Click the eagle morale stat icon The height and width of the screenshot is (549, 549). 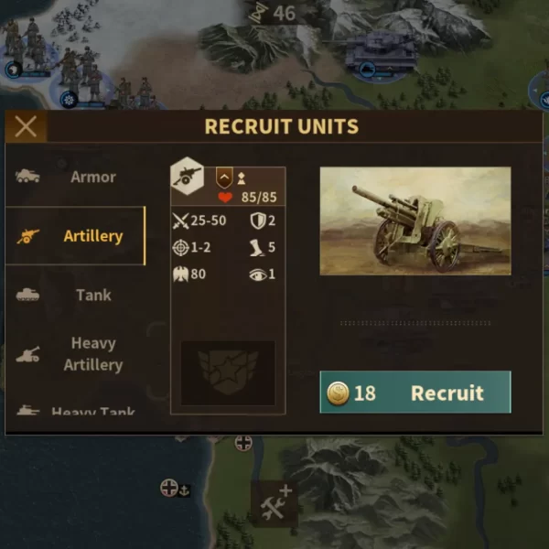click(180, 274)
